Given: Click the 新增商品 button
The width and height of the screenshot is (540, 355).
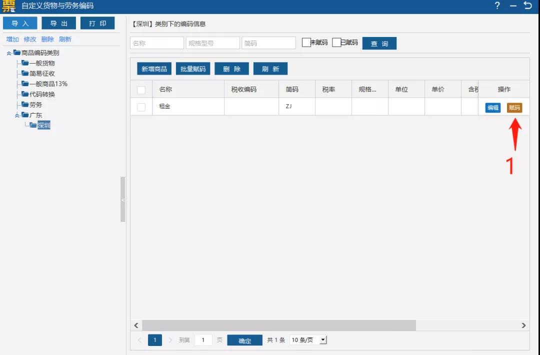Looking at the screenshot, I should coord(154,69).
